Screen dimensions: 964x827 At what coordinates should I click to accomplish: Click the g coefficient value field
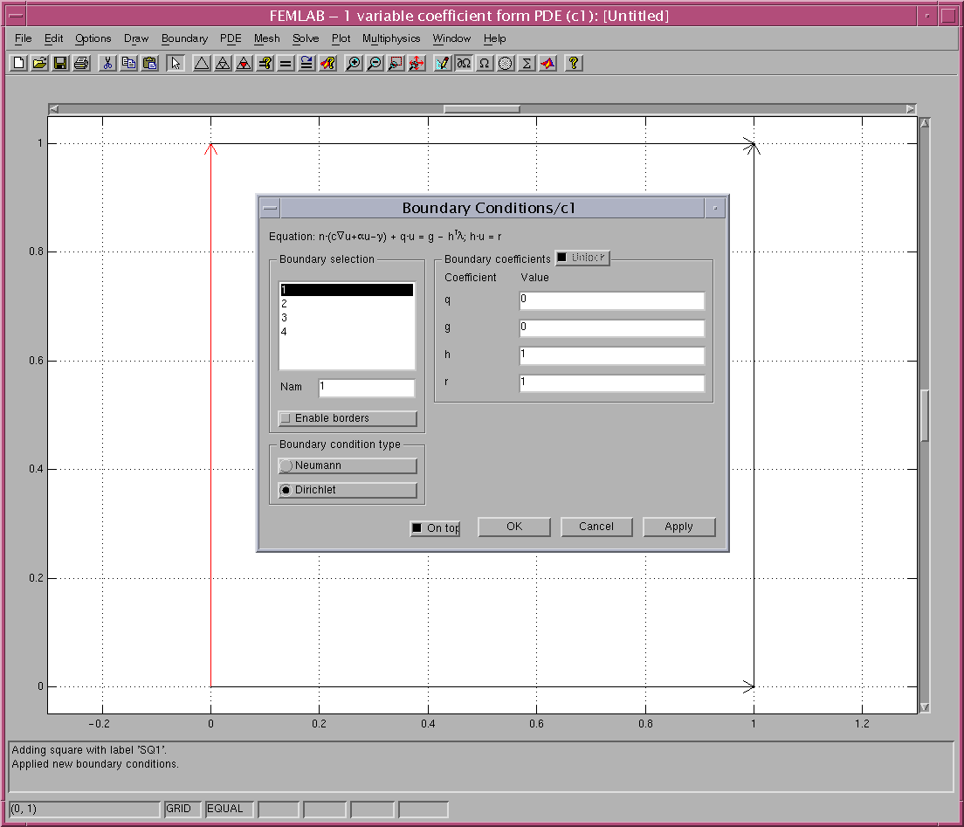[612, 328]
